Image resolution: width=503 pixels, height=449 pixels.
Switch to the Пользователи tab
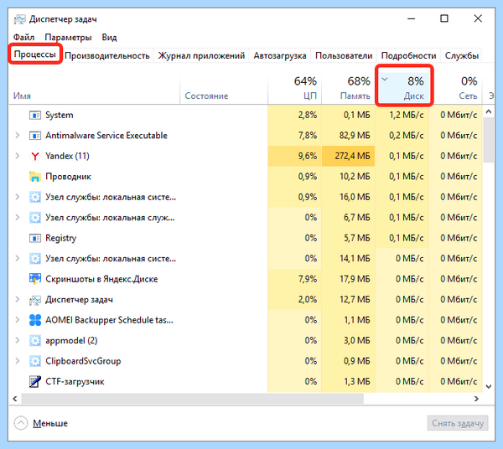pyautogui.click(x=344, y=56)
